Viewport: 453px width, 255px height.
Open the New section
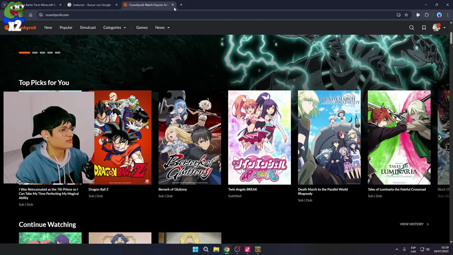(48, 28)
